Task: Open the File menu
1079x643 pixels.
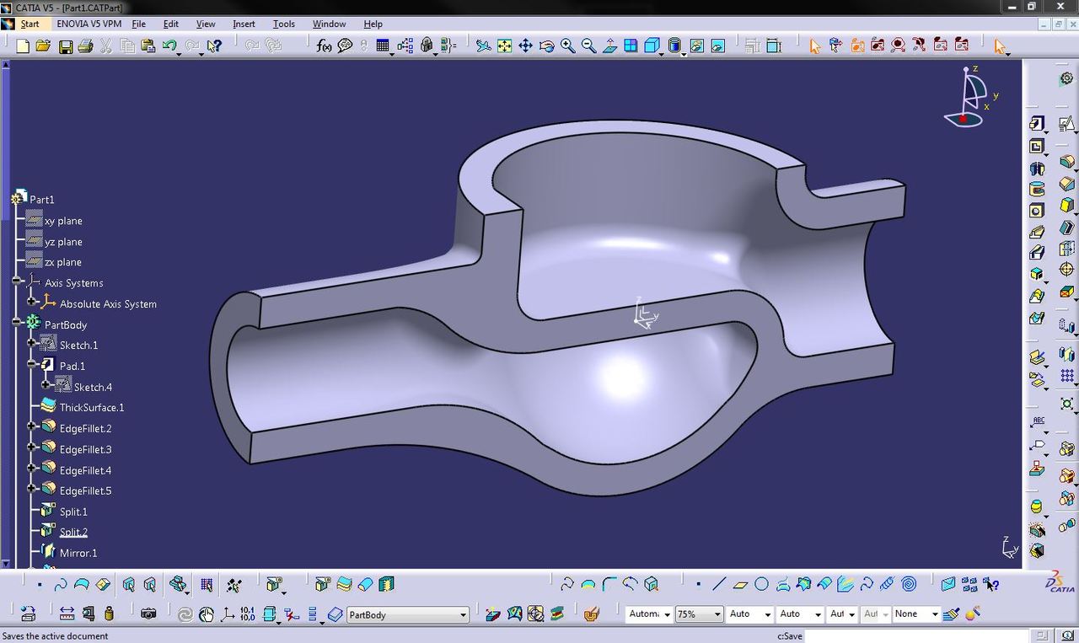Action: (x=139, y=24)
